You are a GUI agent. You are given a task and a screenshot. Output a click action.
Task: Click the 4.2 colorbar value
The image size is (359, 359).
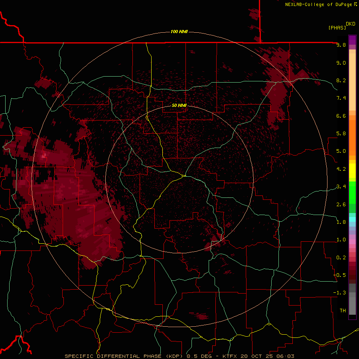click(341, 169)
